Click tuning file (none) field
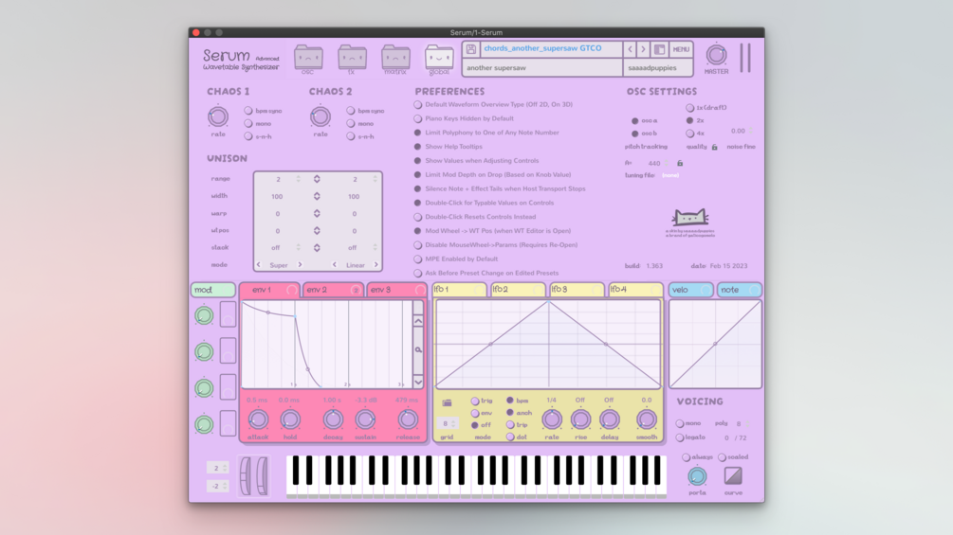953x535 pixels. pos(670,175)
